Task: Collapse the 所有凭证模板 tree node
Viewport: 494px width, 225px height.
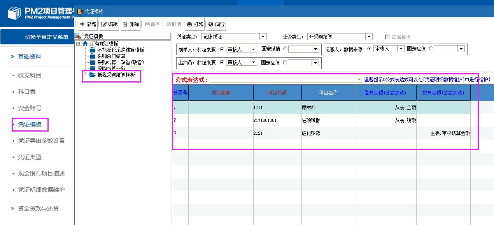Action: click(x=79, y=44)
